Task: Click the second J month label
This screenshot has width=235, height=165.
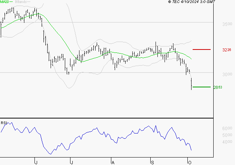Action: [72, 163]
